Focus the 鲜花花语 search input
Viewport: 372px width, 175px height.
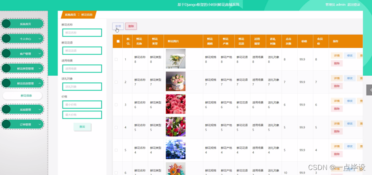click(82, 51)
